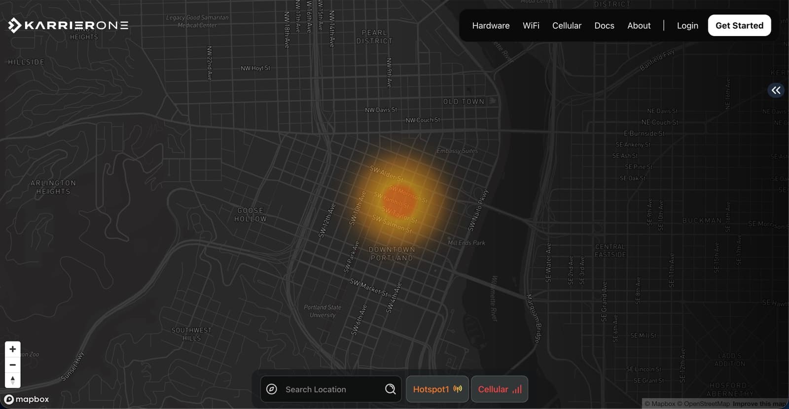Click the Sunset Hwy label

click(x=72, y=366)
